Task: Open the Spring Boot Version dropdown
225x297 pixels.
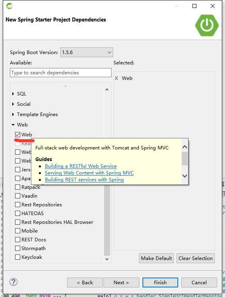Action: [x=87, y=52]
